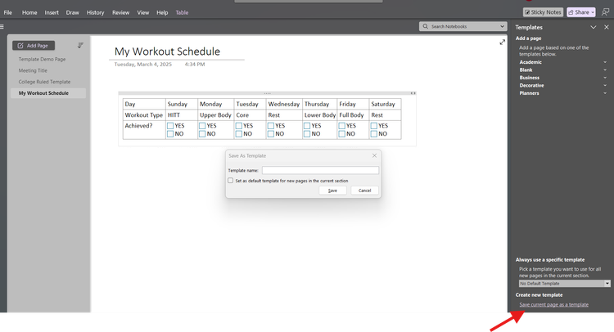
Task: Click the table column resize arrows icon
Action: click(x=413, y=93)
